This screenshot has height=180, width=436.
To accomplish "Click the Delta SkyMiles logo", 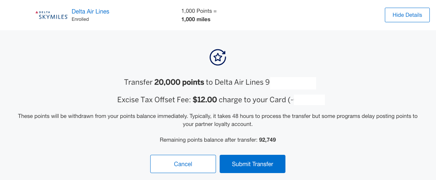I will pos(52,15).
